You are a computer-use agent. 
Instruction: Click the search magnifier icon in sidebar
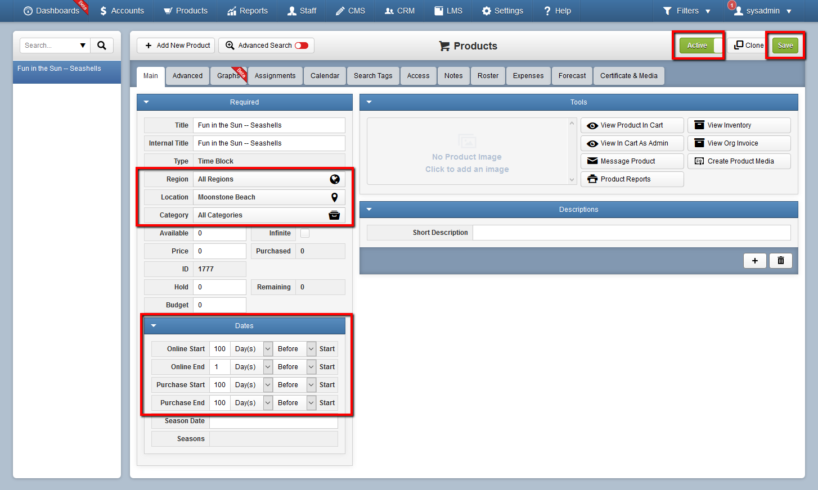pos(102,46)
